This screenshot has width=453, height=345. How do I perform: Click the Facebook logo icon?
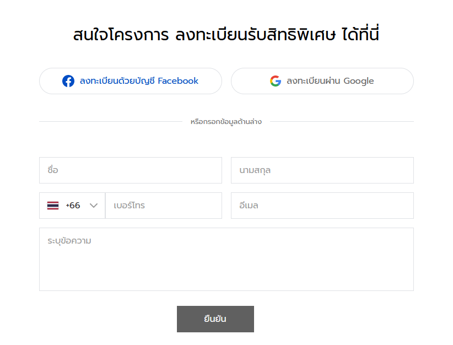(68, 81)
